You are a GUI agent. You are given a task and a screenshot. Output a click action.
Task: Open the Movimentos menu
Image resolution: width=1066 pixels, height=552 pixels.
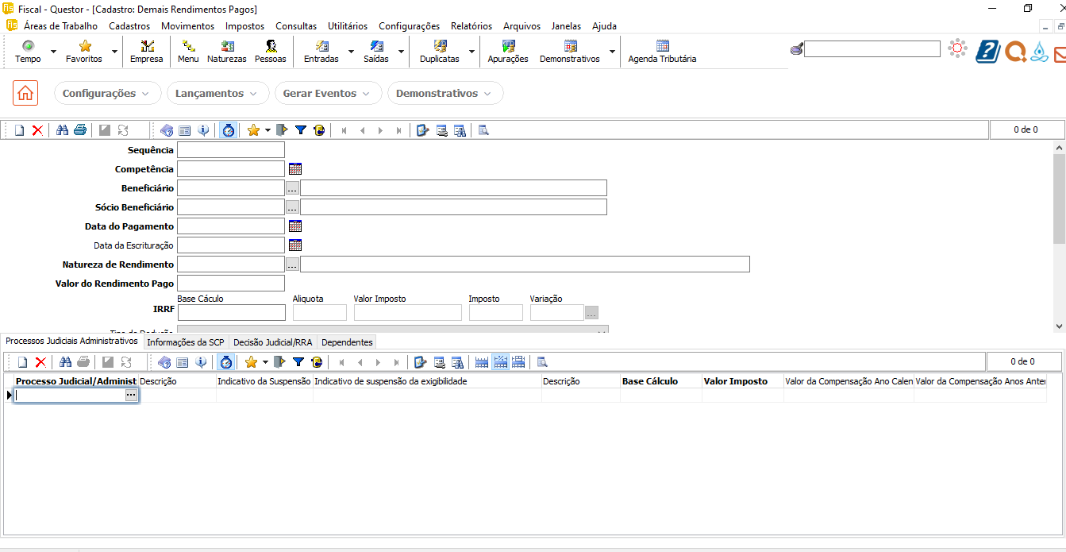(x=187, y=26)
